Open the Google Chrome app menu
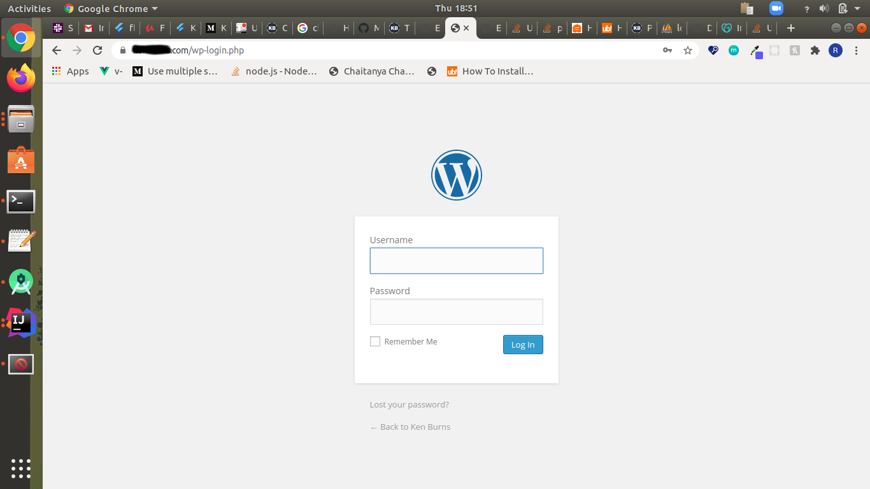 click(x=111, y=8)
